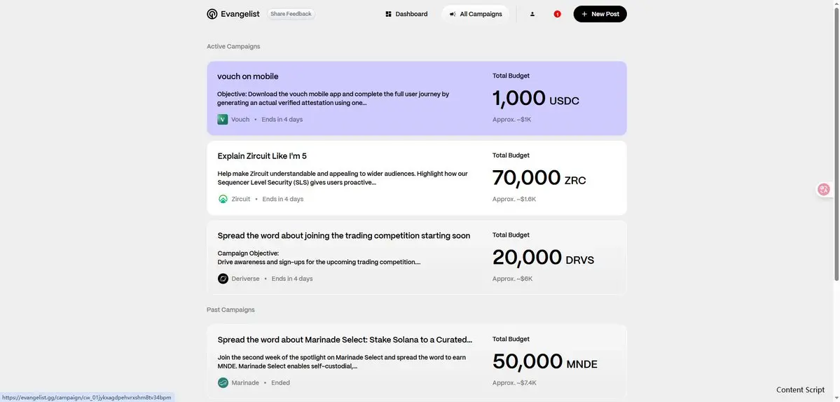Click Deriverse Ends in 4 days label

point(292,279)
